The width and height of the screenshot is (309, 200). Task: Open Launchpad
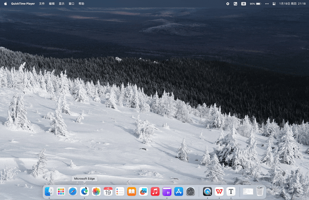pyautogui.click(x=61, y=191)
